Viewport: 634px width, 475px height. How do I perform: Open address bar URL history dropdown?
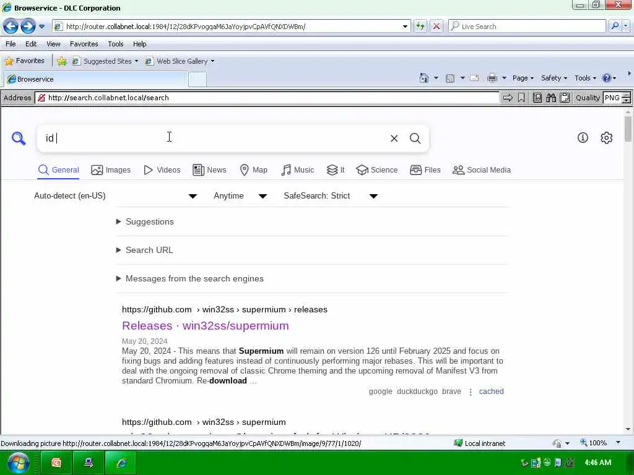(x=405, y=27)
